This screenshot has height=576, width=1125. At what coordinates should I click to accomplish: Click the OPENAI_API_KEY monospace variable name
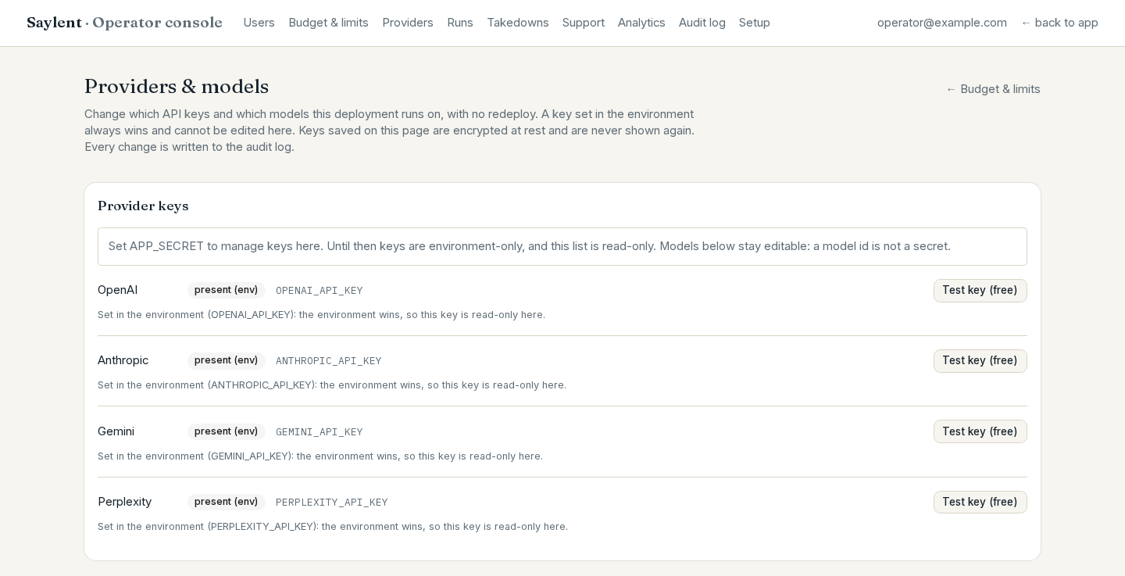tap(320, 291)
